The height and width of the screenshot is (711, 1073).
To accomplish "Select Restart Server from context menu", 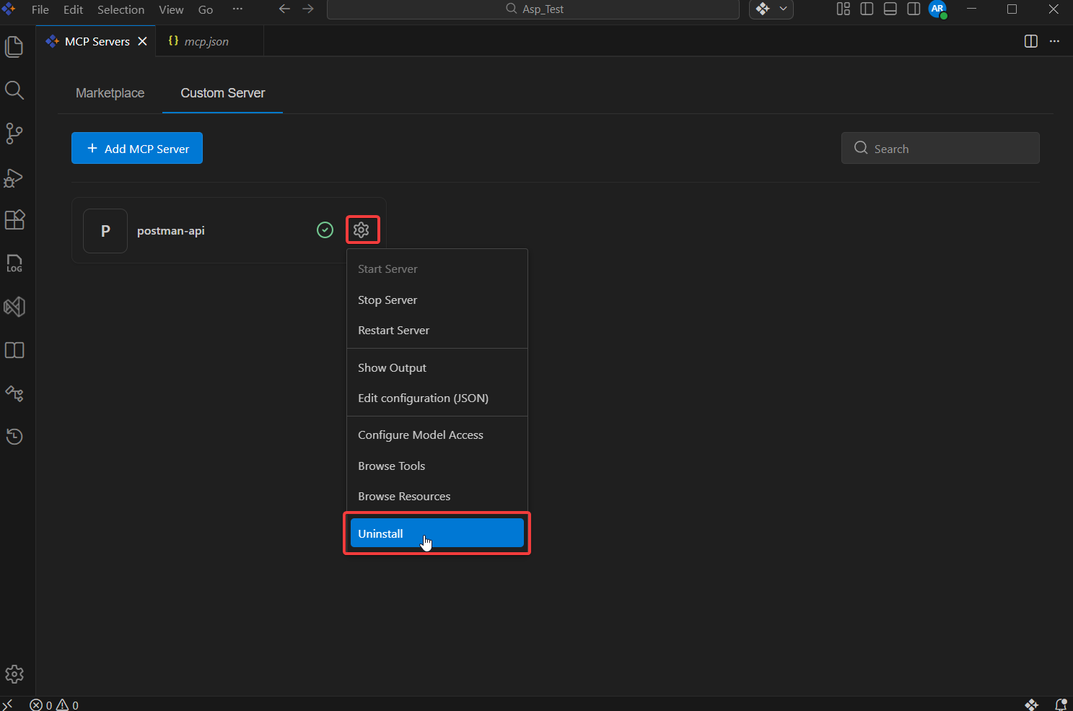I will coord(393,331).
